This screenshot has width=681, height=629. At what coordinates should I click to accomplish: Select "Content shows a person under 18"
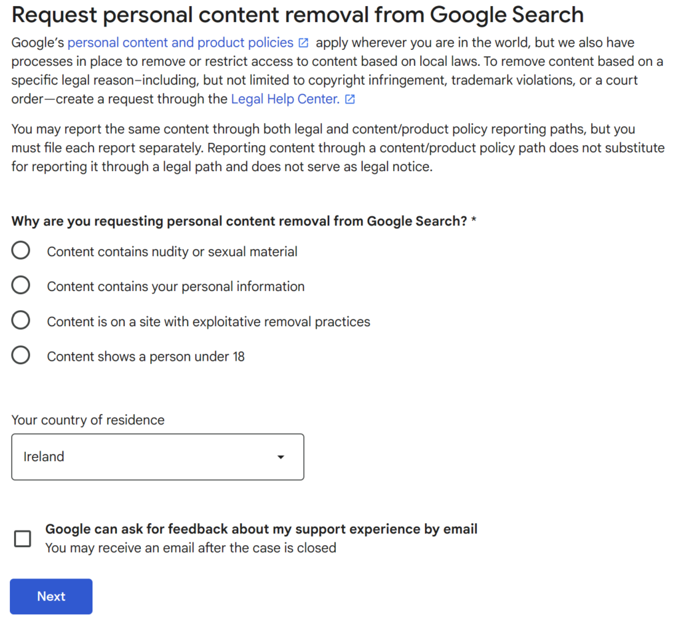click(x=21, y=355)
